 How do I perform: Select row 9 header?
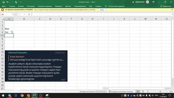[2, 49]
